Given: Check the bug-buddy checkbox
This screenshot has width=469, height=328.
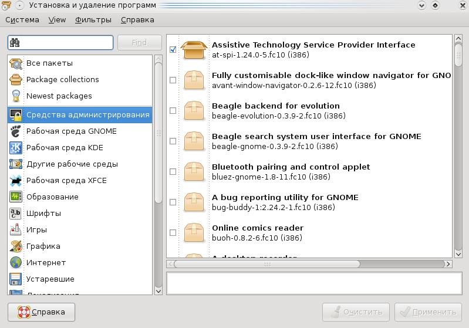Looking at the screenshot, I should point(173,202).
